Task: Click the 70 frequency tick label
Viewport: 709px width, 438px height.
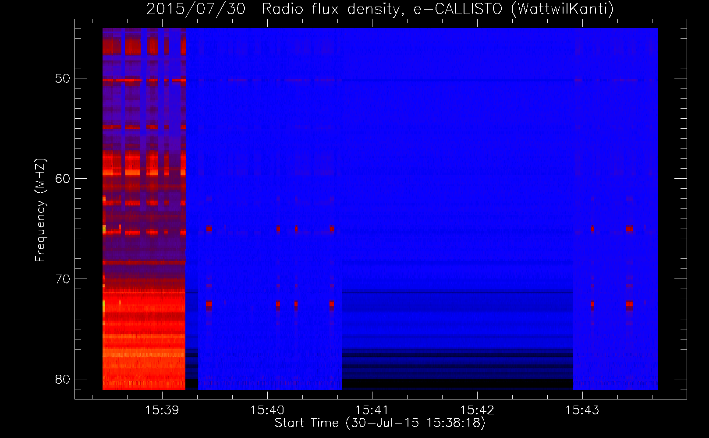Action: [63, 279]
